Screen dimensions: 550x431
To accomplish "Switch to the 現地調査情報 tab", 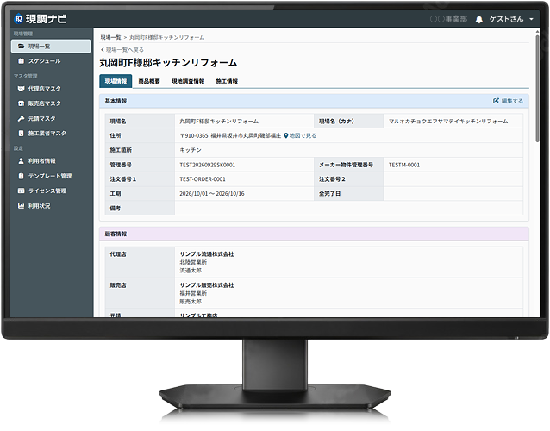I will click(188, 81).
